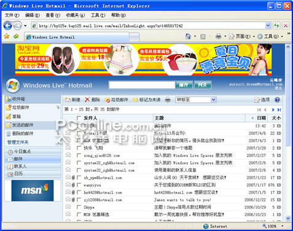Tick checkbox for xh_ypm@hotmail.com message
The height and width of the screenshot is (231, 293).
(79, 178)
